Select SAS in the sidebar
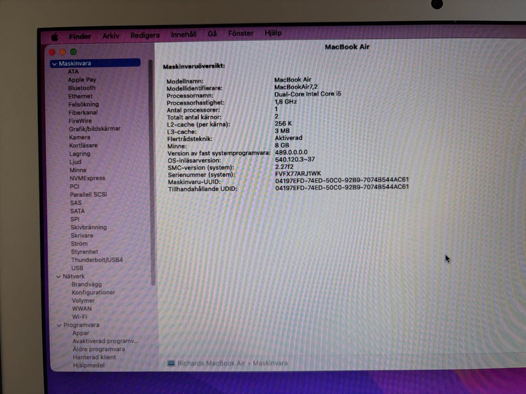The height and width of the screenshot is (394, 526). 76,202
